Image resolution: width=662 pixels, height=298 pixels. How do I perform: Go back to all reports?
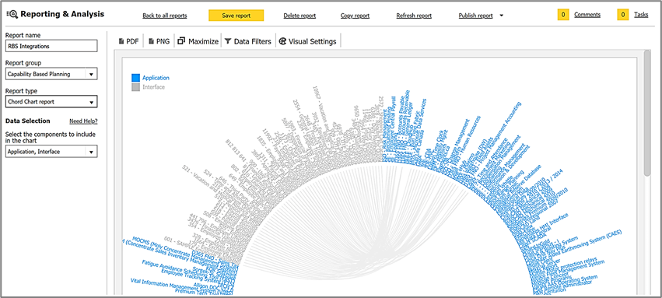(165, 16)
